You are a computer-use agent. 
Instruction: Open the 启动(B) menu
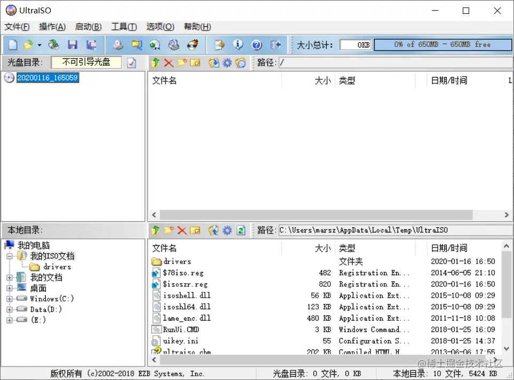88,27
